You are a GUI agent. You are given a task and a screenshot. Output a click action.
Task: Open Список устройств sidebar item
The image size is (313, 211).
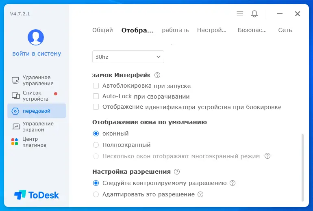[37, 96]
